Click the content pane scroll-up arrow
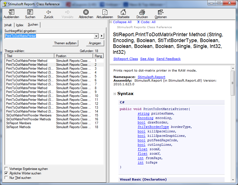Image resolution: width=238 pixels, height=185 pixels. [233, 68]
